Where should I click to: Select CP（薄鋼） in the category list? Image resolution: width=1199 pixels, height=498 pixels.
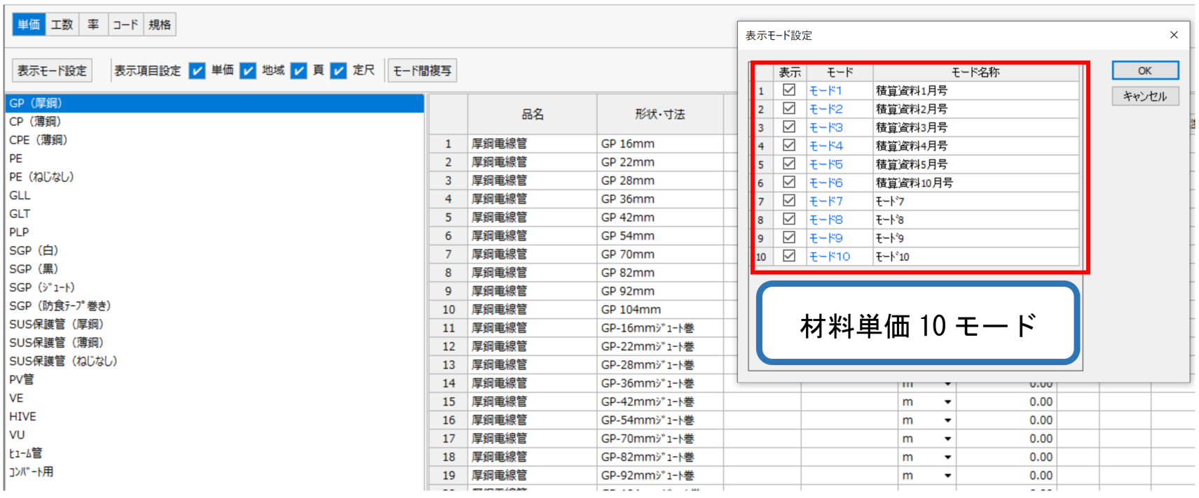click(35, 122)
